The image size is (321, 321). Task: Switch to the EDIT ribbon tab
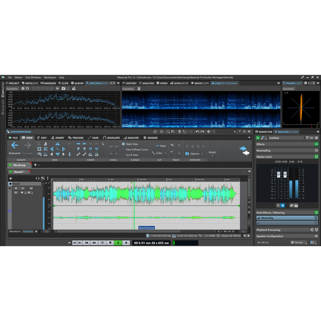42,138
